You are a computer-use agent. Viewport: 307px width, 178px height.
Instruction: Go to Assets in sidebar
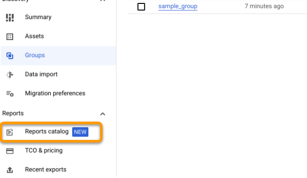coord(35,36)
